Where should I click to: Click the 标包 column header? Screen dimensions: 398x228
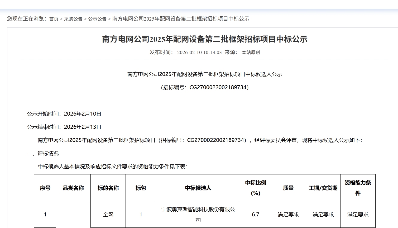click(141, 188)
